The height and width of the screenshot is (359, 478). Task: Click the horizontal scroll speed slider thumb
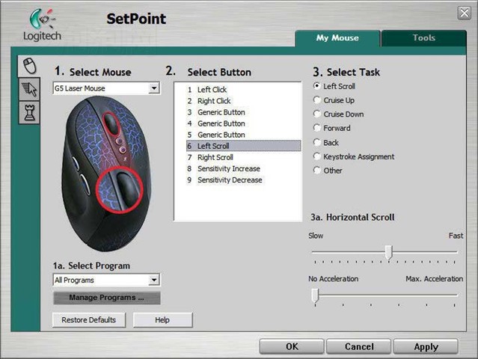pos(388,252)
